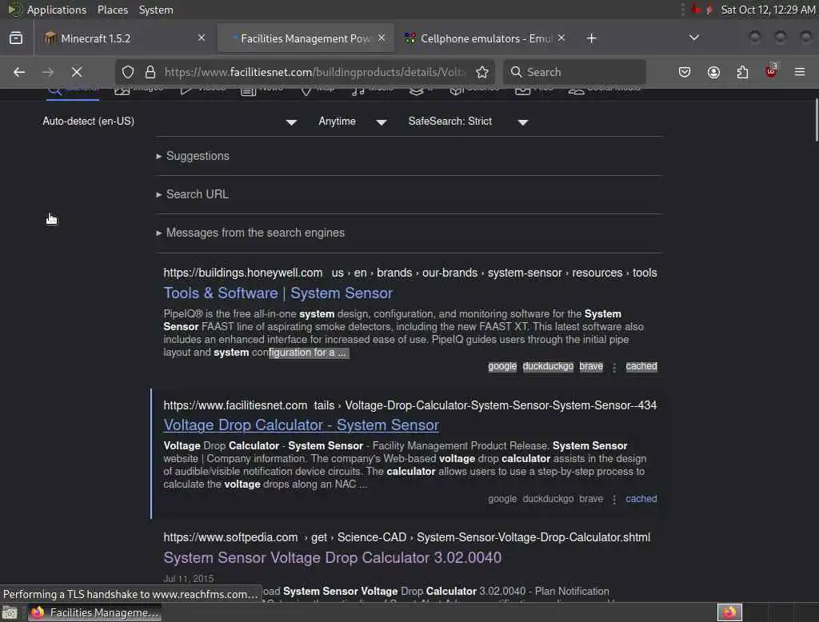Change the SafeSearch: Strict dropdown
Image resolution: width=819 pixels, height=622 pixels.
468,122
